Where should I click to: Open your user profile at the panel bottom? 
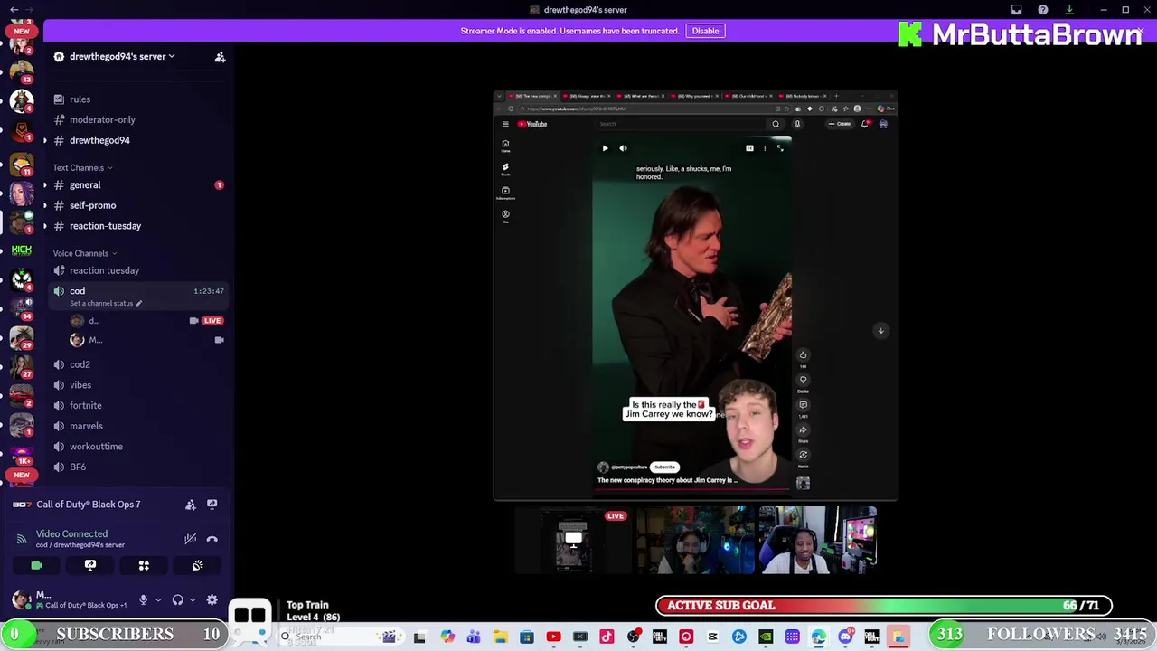click(x=68, y=599)
